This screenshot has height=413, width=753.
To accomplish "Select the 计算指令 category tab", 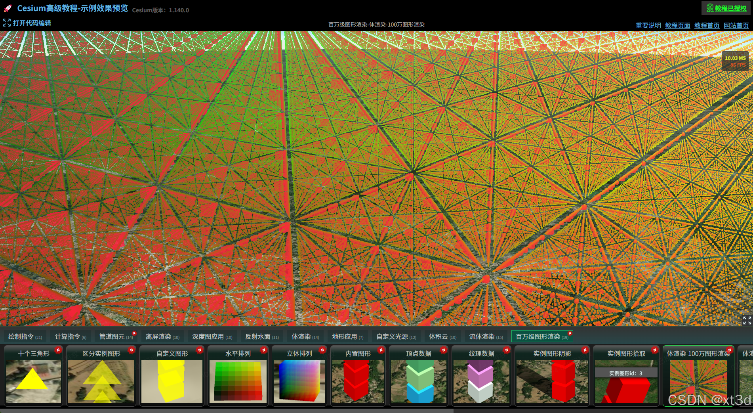I will (x=71, y=337).
